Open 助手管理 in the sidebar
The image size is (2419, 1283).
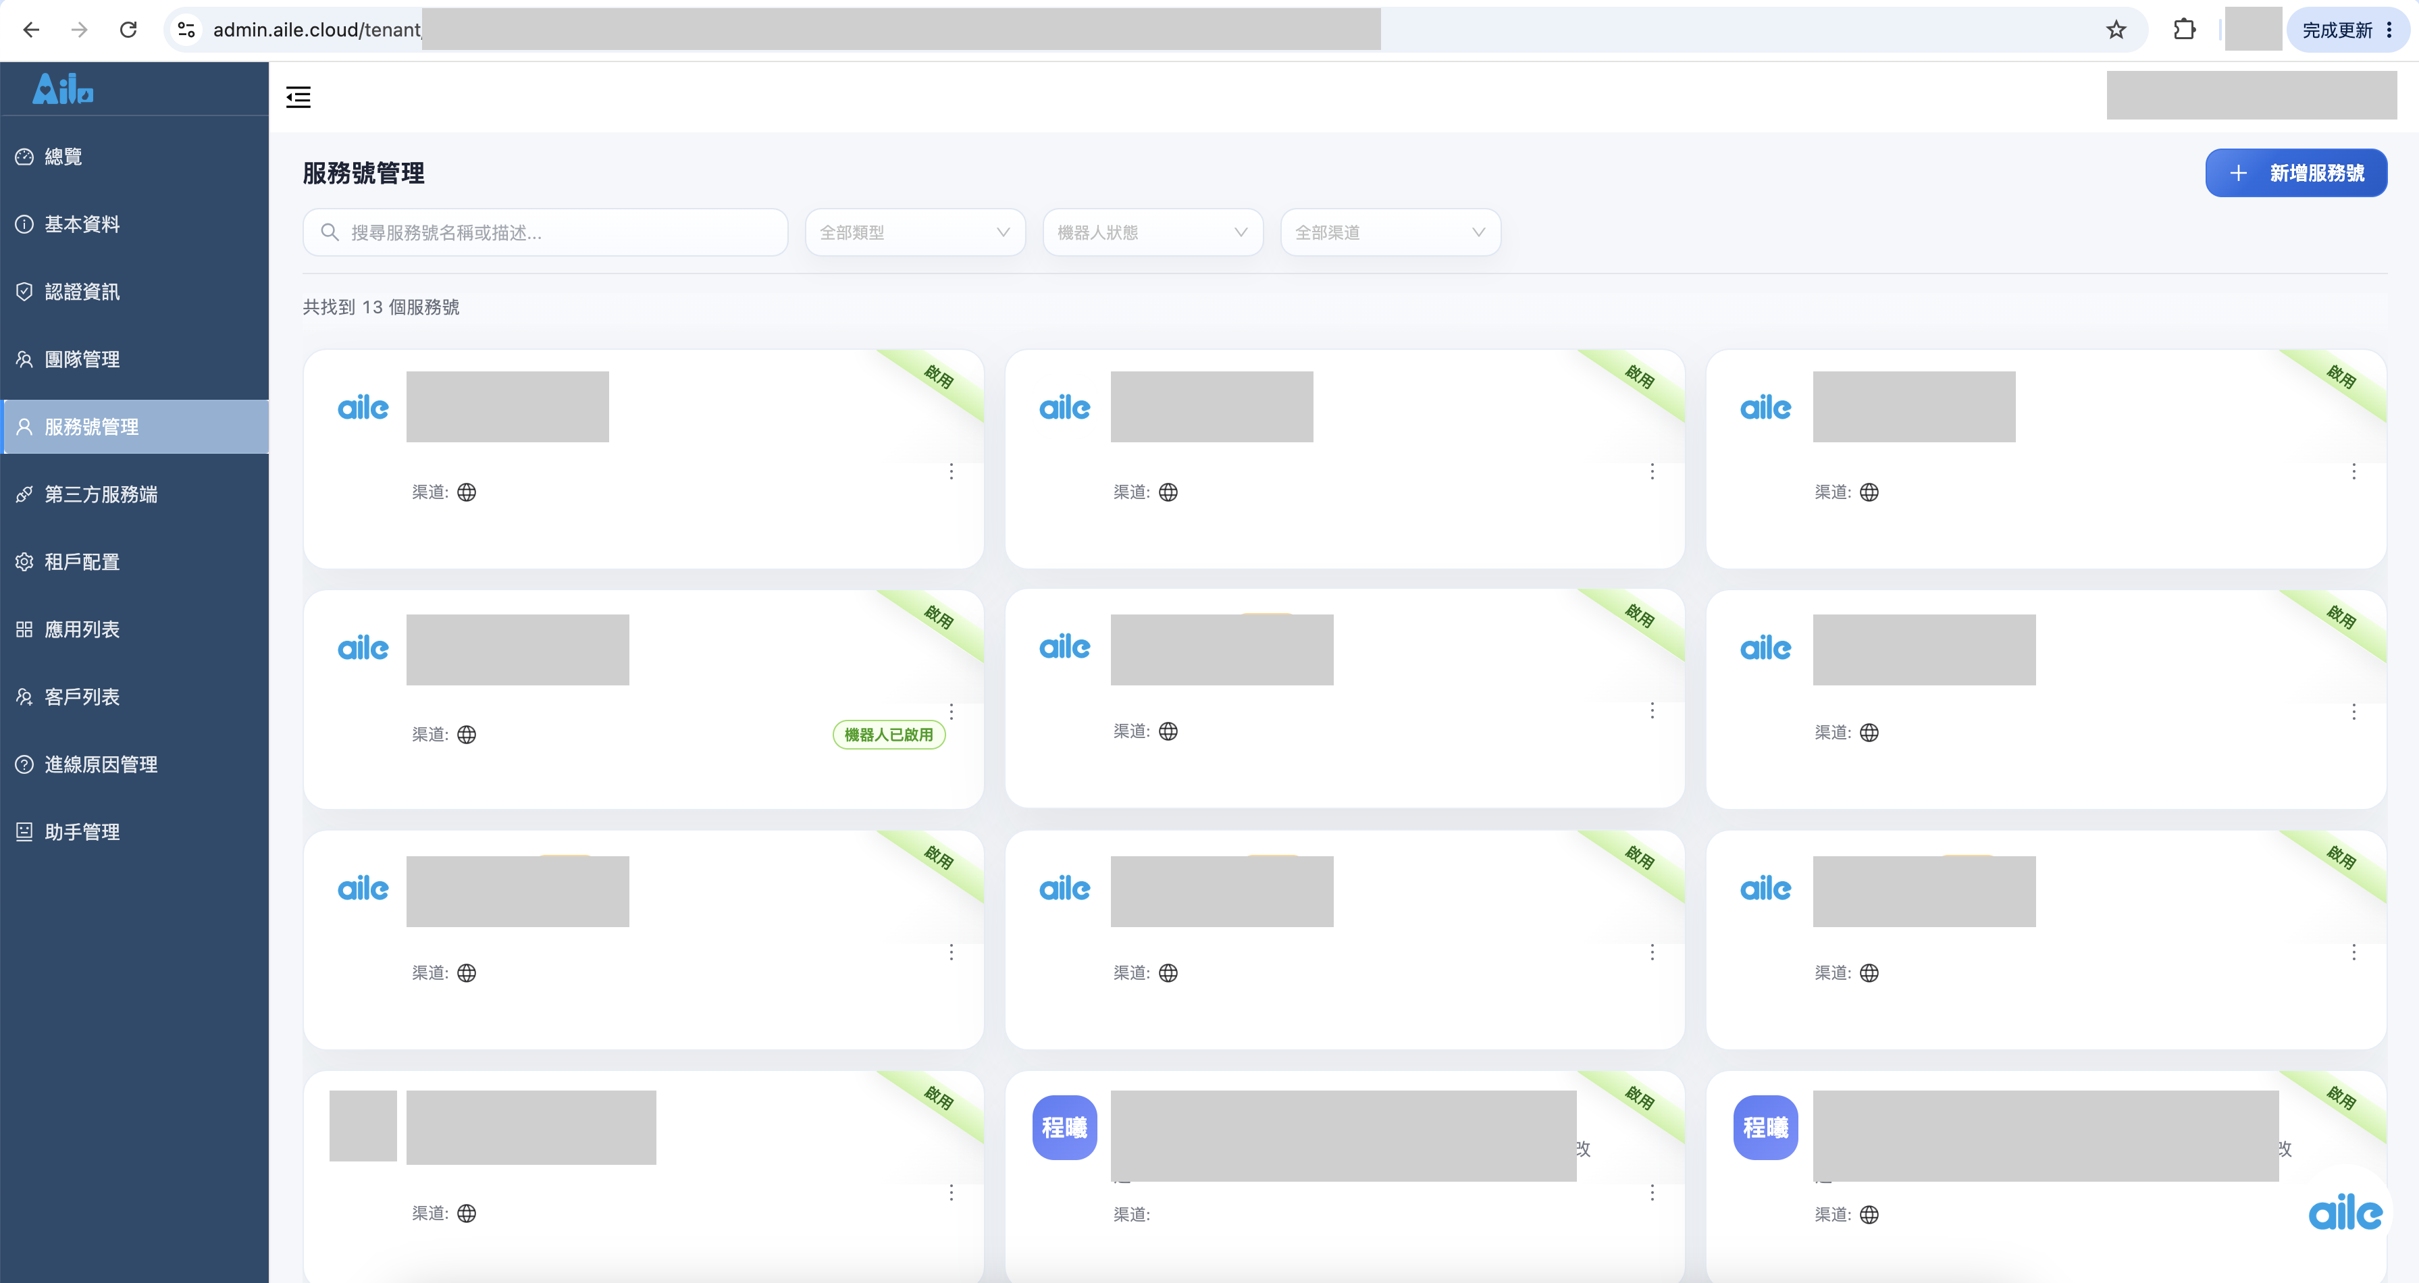pyautogui.click(x=135, y=833)
